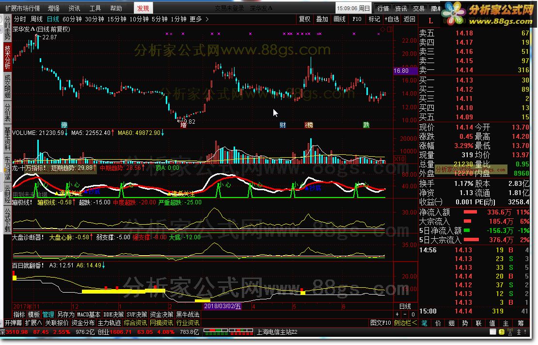Open F10 company info button
This screenshot has height=345, width=538.
[357, 19]
